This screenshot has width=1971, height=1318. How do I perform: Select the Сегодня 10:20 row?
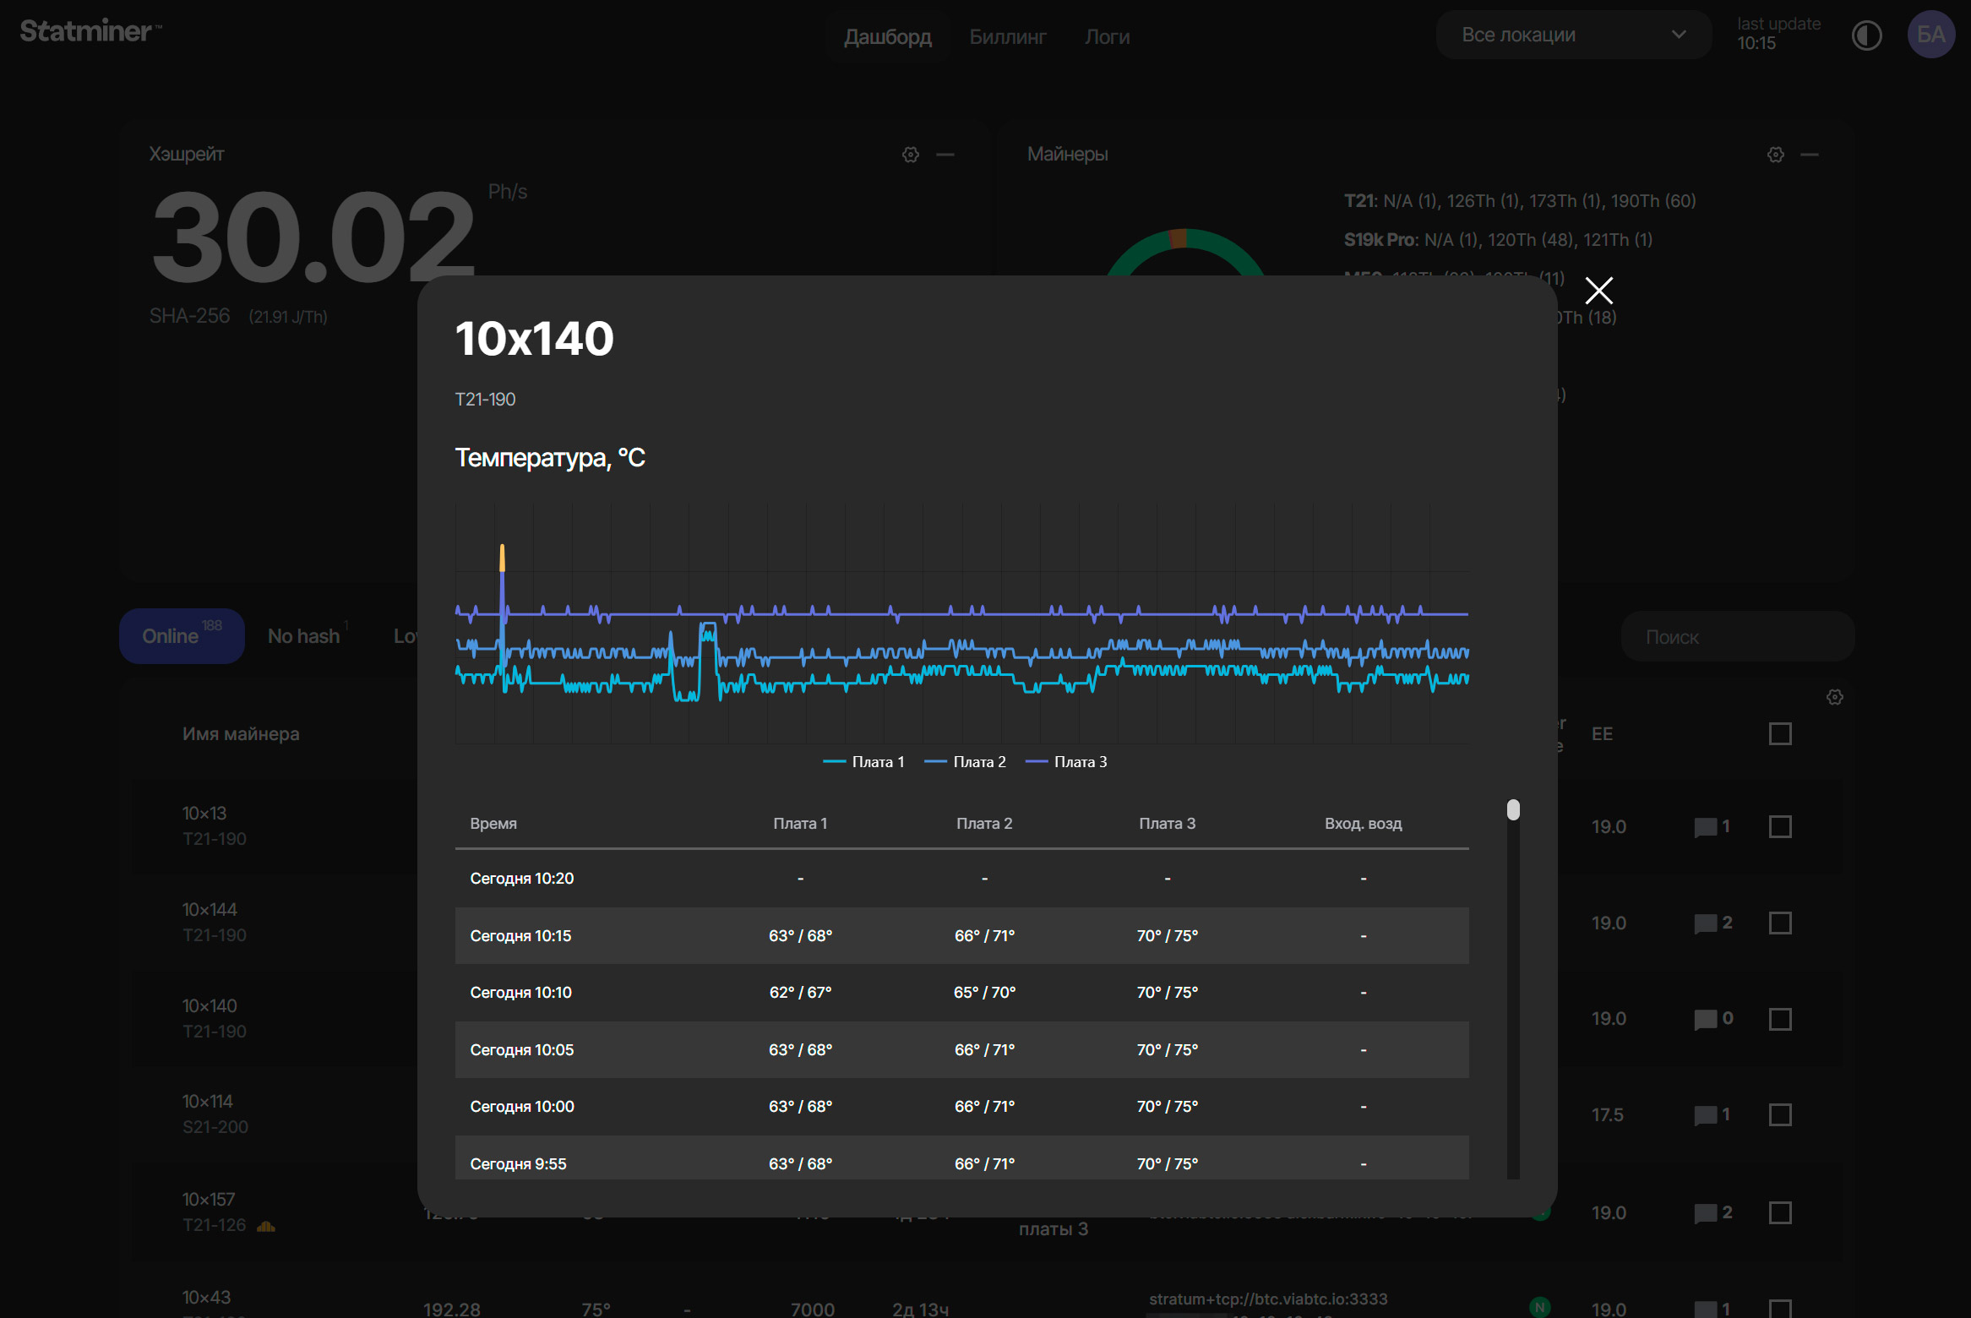coord(961,879)
